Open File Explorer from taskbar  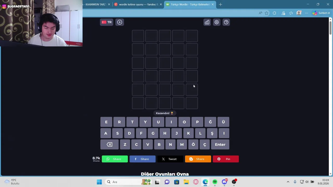coord(186,182)
